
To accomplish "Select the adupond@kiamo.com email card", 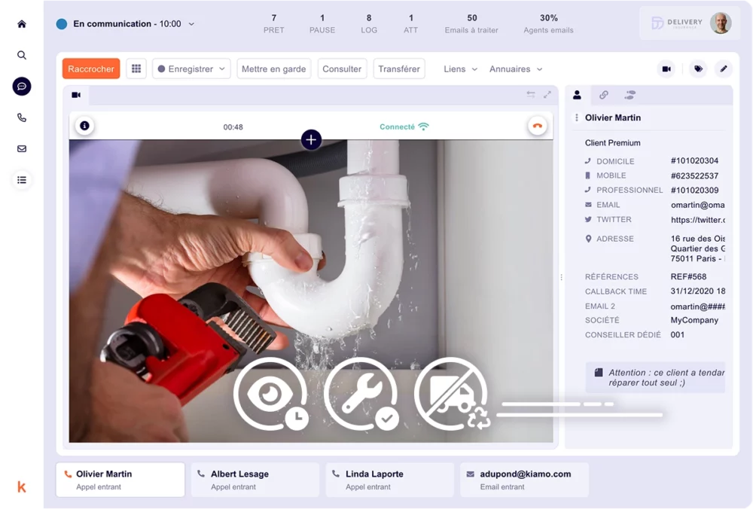I will (524, 480).
